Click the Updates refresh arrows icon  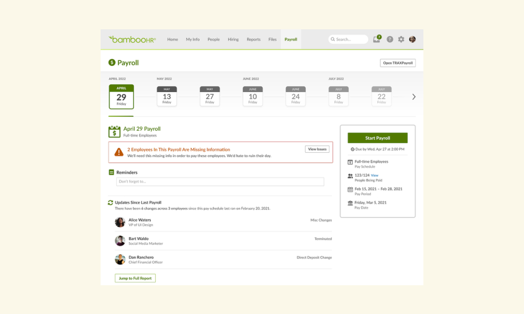click(x=110, y=203)
